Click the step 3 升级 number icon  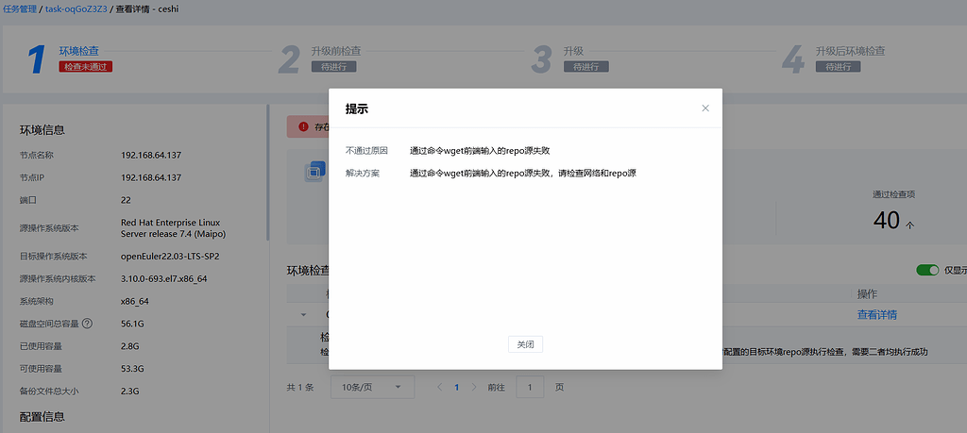(x=541, y=58)
